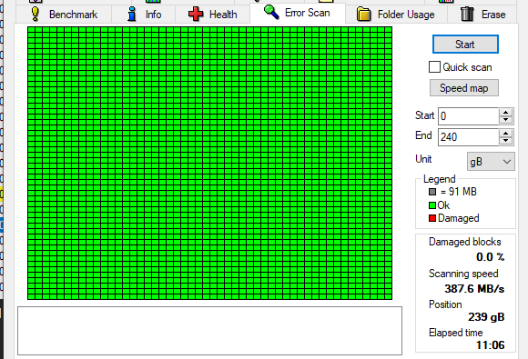Click the empty log box below the grid

coord(209,331)
